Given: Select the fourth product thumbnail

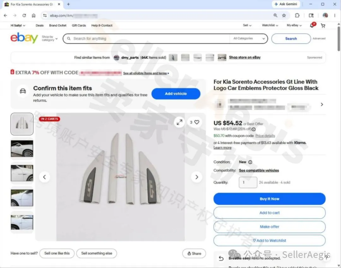Looking at the screenshot, I should pyautogui.click(x=22, y=198).
